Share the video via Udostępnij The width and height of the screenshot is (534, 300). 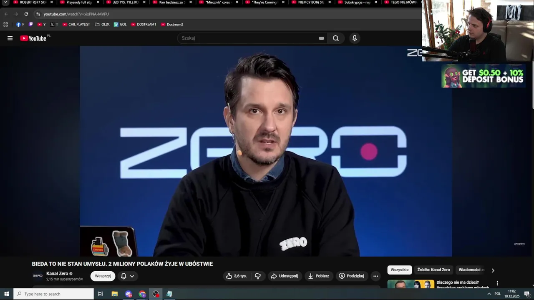284,276
